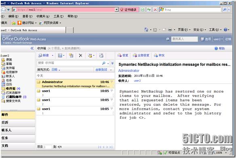Flag the user1 message subject 1
236x158 pixels.
[x=112, y=109]
